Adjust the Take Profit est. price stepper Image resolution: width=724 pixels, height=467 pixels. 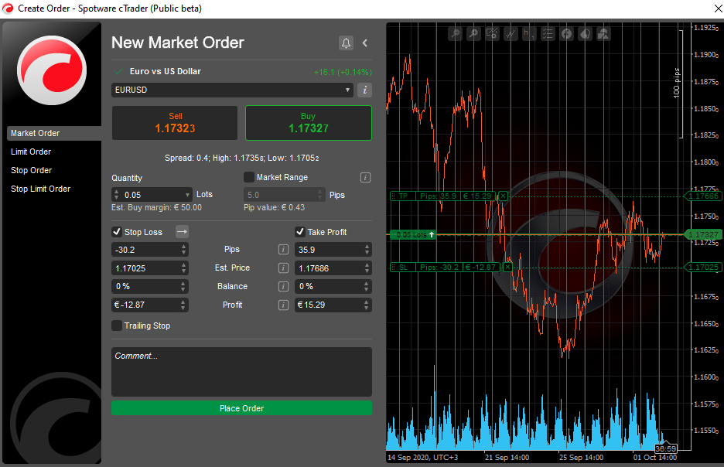367,268
